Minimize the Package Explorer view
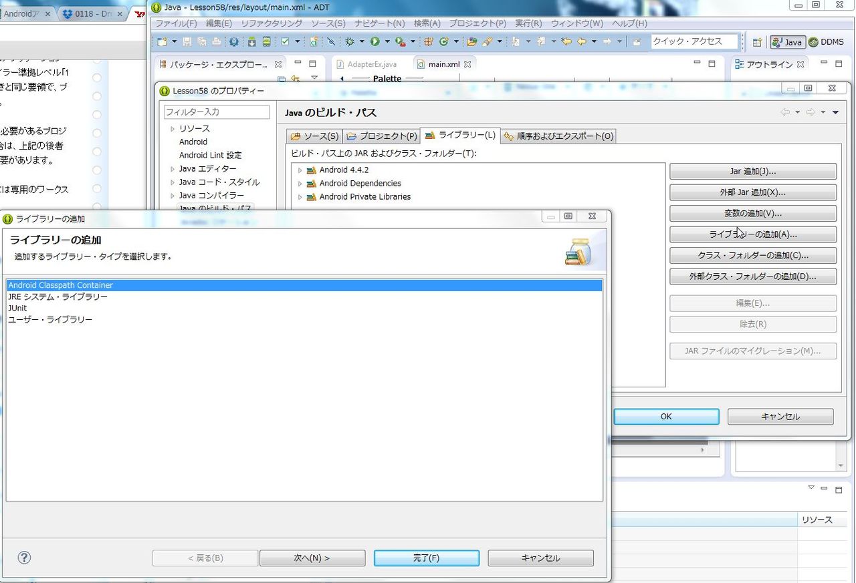 [298, 63]
